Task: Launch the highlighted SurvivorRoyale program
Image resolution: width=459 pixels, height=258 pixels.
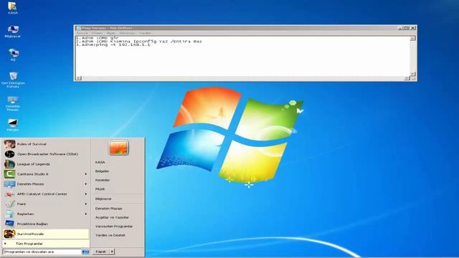Action: point(46,234)
